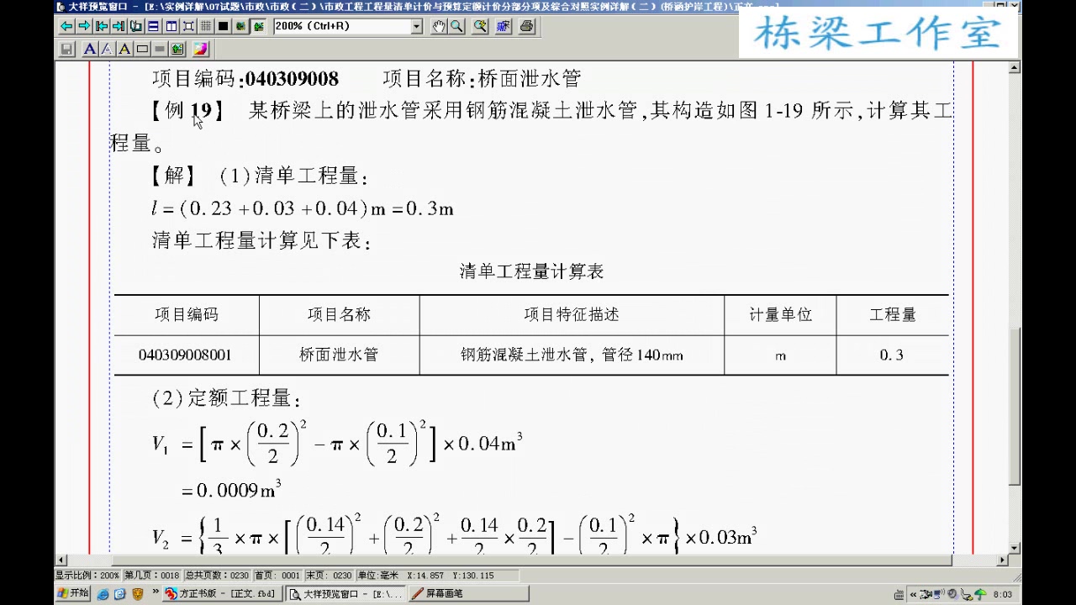1076x605 pixels.
Task: Open the 200% zoom dropdown
Action: pos(417,26)
